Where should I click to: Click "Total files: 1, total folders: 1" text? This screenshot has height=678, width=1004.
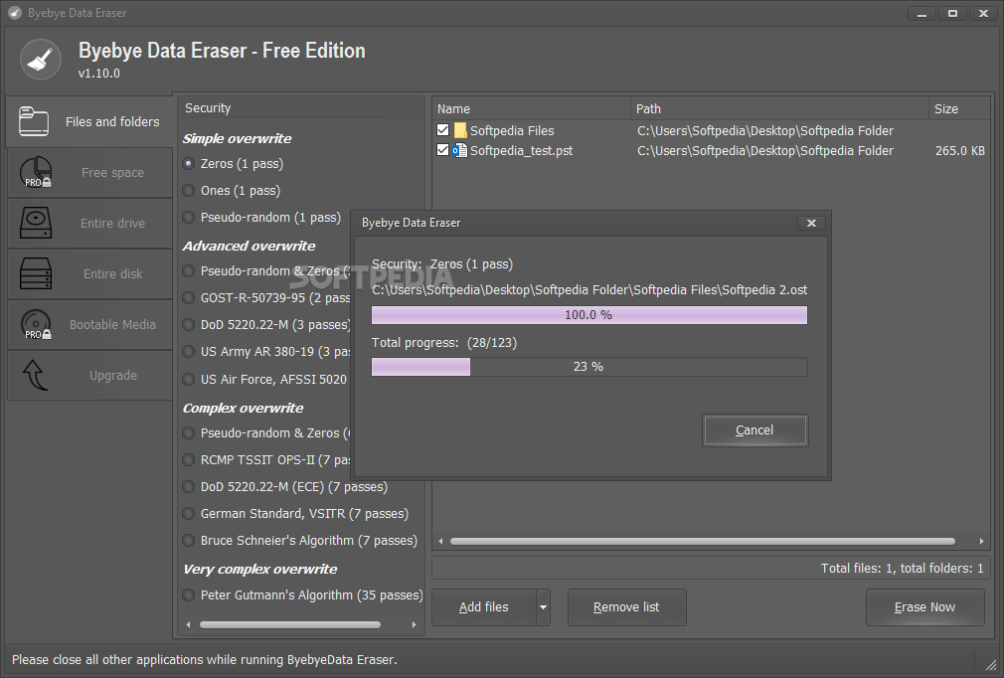903,568
